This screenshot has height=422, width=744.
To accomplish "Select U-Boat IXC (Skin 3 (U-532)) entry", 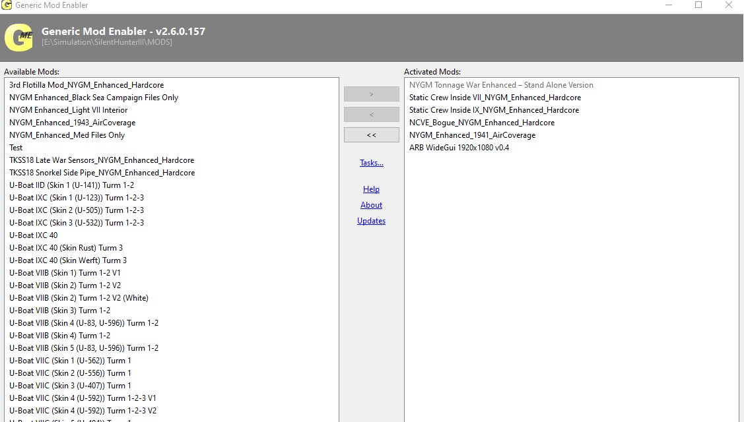I will pos(77,223).
